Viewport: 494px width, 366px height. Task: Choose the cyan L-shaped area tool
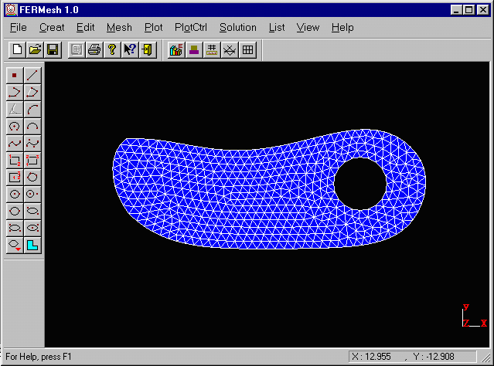tap(32, 246)
